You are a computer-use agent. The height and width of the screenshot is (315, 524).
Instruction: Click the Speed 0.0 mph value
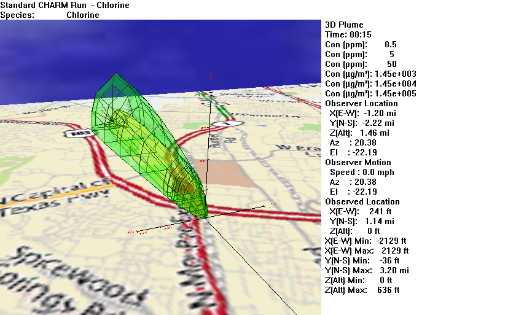[362, 172]
